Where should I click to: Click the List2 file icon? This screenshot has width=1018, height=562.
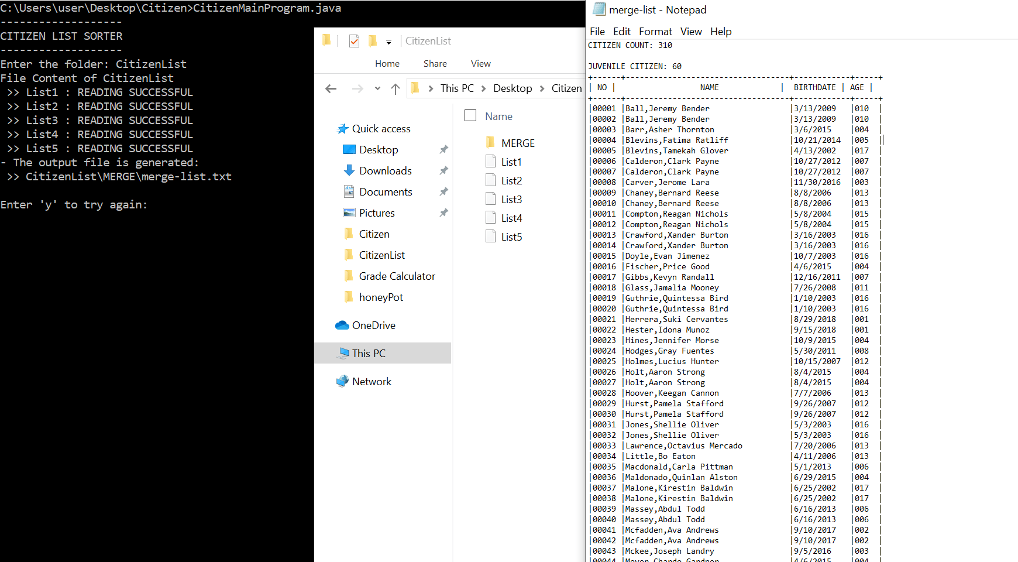[490, 180]
